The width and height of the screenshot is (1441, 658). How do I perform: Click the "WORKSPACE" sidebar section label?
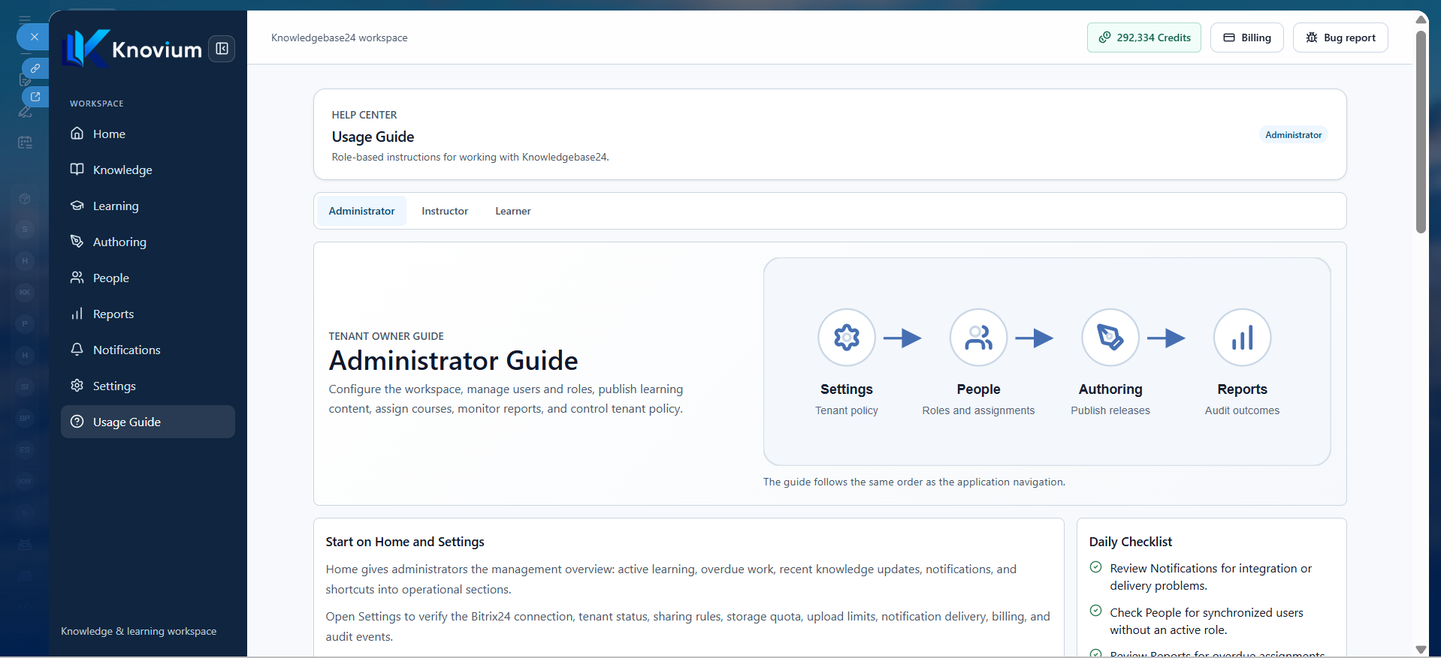click(97, 104)
